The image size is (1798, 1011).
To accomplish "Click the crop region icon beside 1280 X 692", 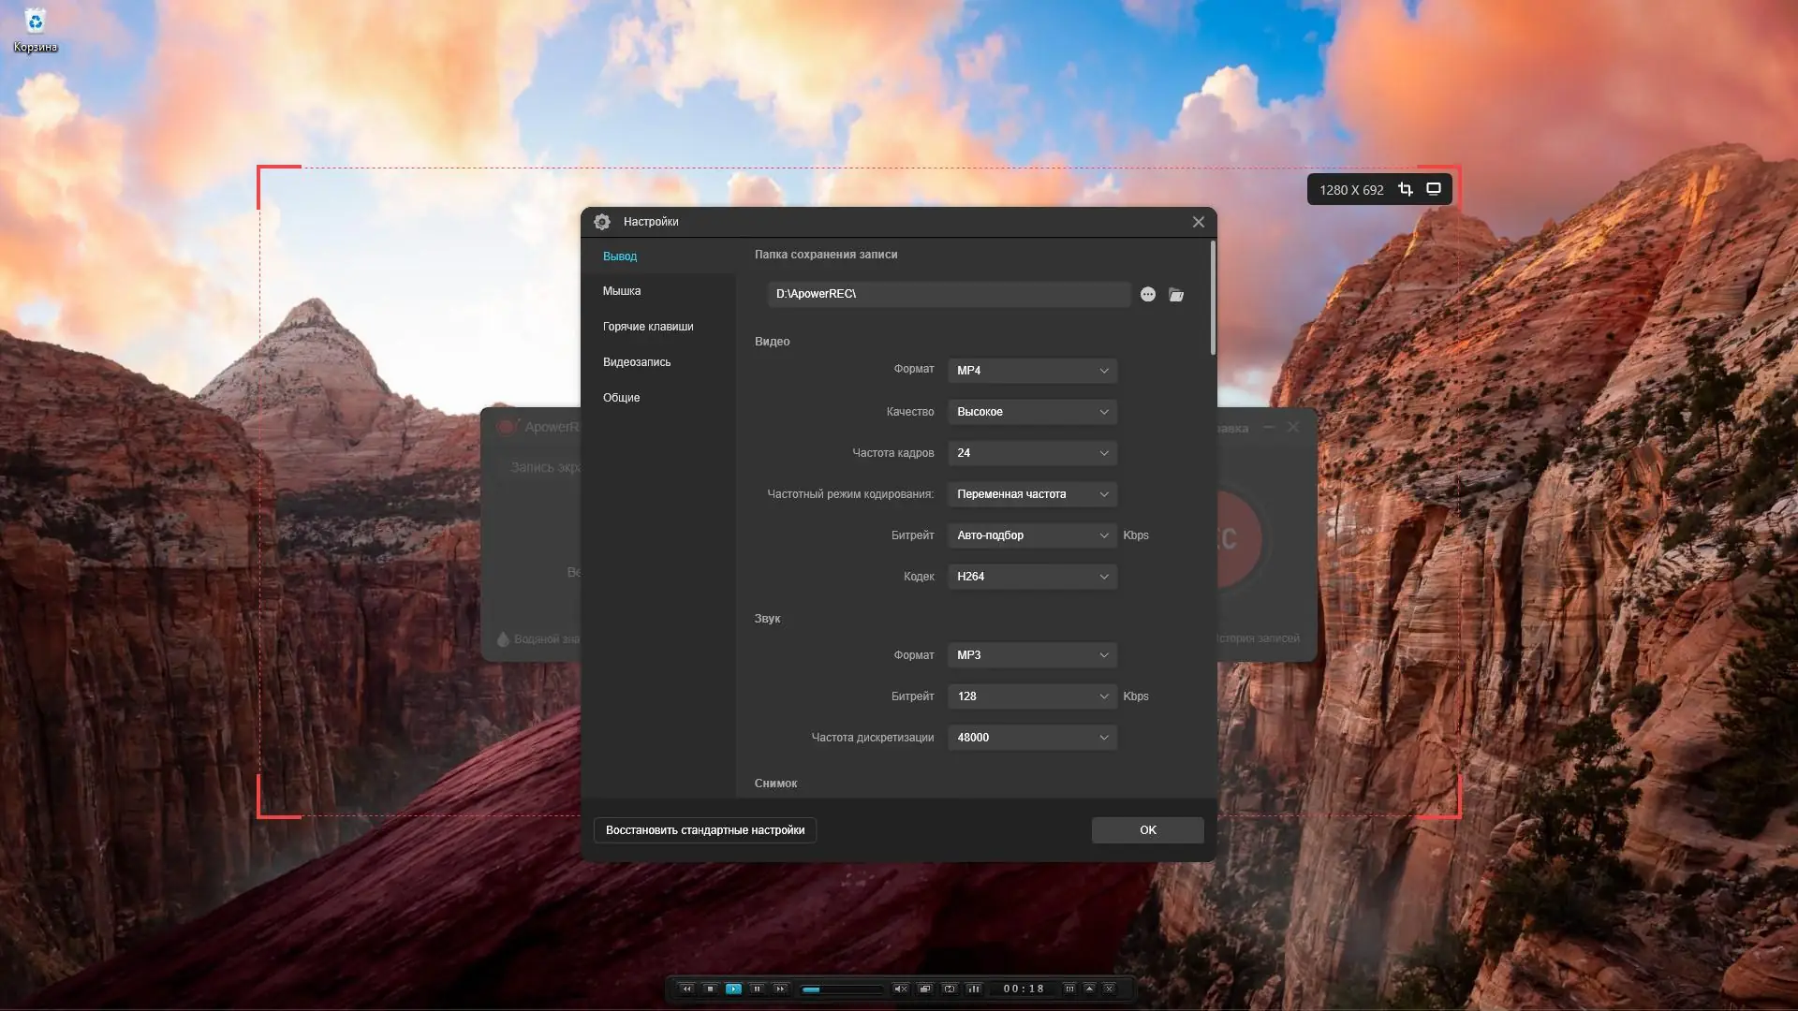I will (1405, 189).
